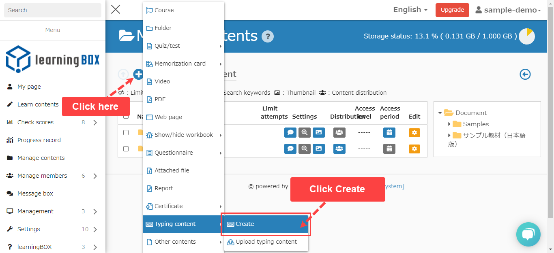554x253 pixels.
Task: Check the second row checkbox
Action: (x=126, y=149)
